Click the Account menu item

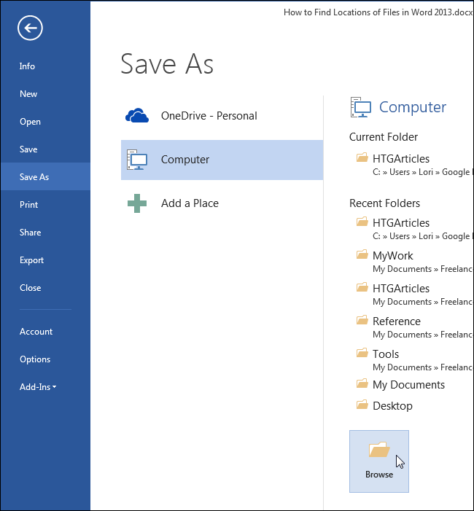36,332
